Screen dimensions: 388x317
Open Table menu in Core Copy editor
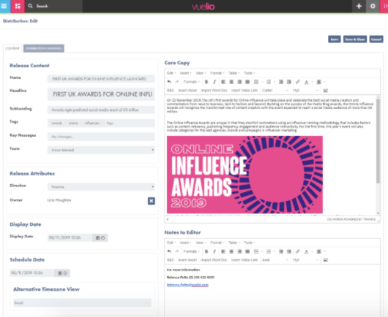(234, 73)
